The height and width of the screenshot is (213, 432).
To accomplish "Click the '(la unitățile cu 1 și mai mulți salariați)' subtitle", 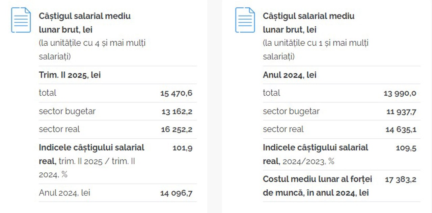I will [x=316, y=50].
